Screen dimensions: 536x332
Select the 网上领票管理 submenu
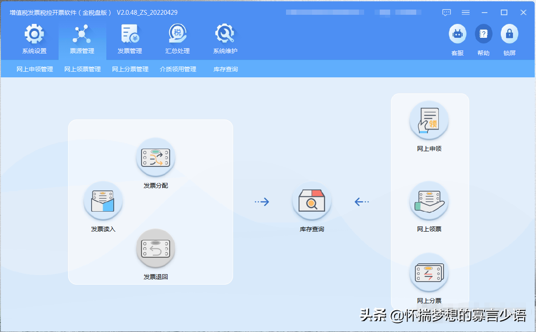(x=82, y=69)
